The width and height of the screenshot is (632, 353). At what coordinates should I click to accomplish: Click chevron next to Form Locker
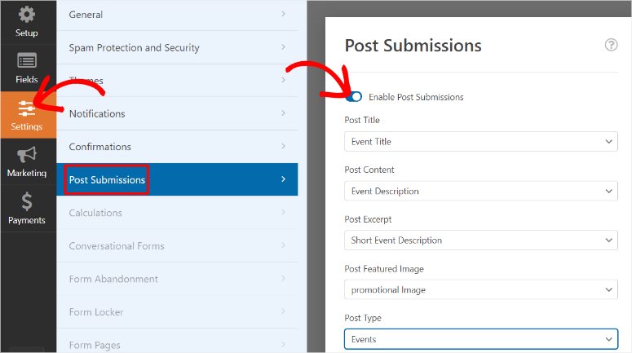pyautogui.click(x=283, y=311)
